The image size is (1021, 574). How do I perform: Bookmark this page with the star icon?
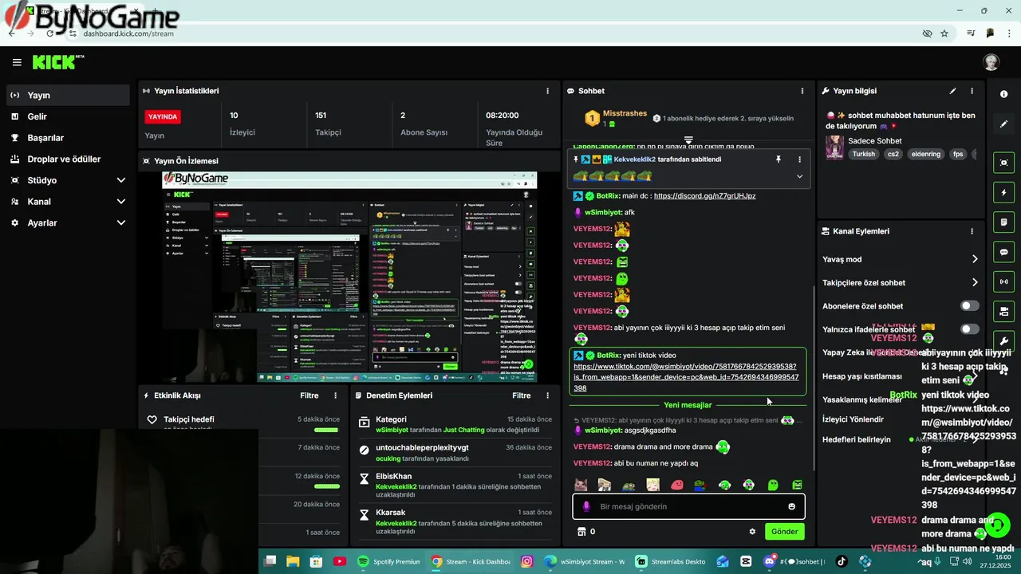point(944,33)
